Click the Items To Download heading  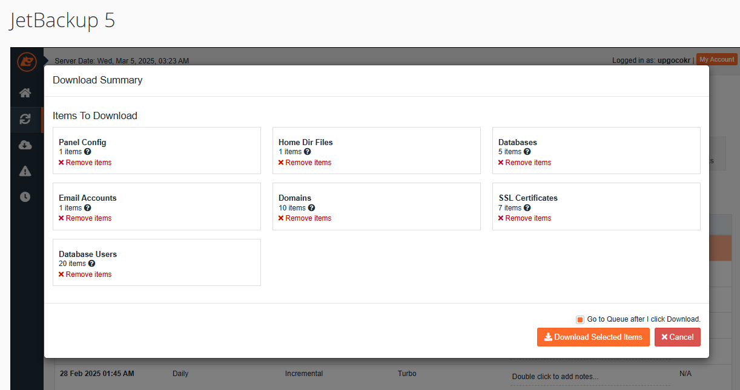[95, 115]
